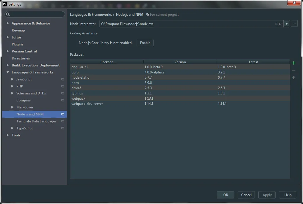Open the Plugins settings page
Screen dimensions: 303x204
[x=18, y=44]
